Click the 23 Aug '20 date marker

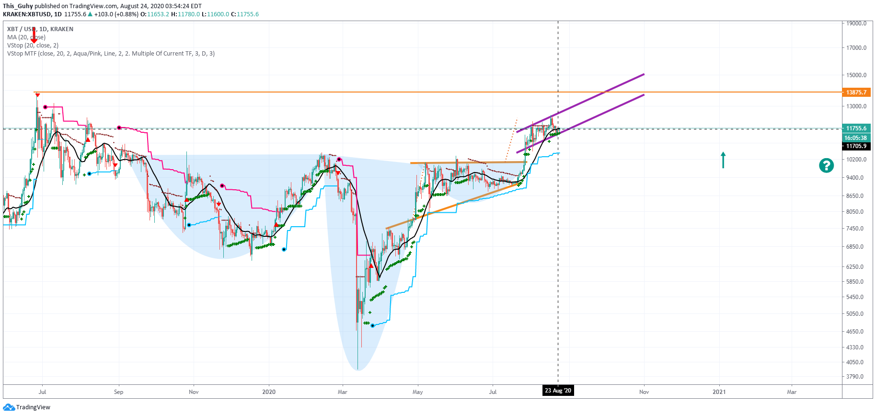tap(558, 391)
